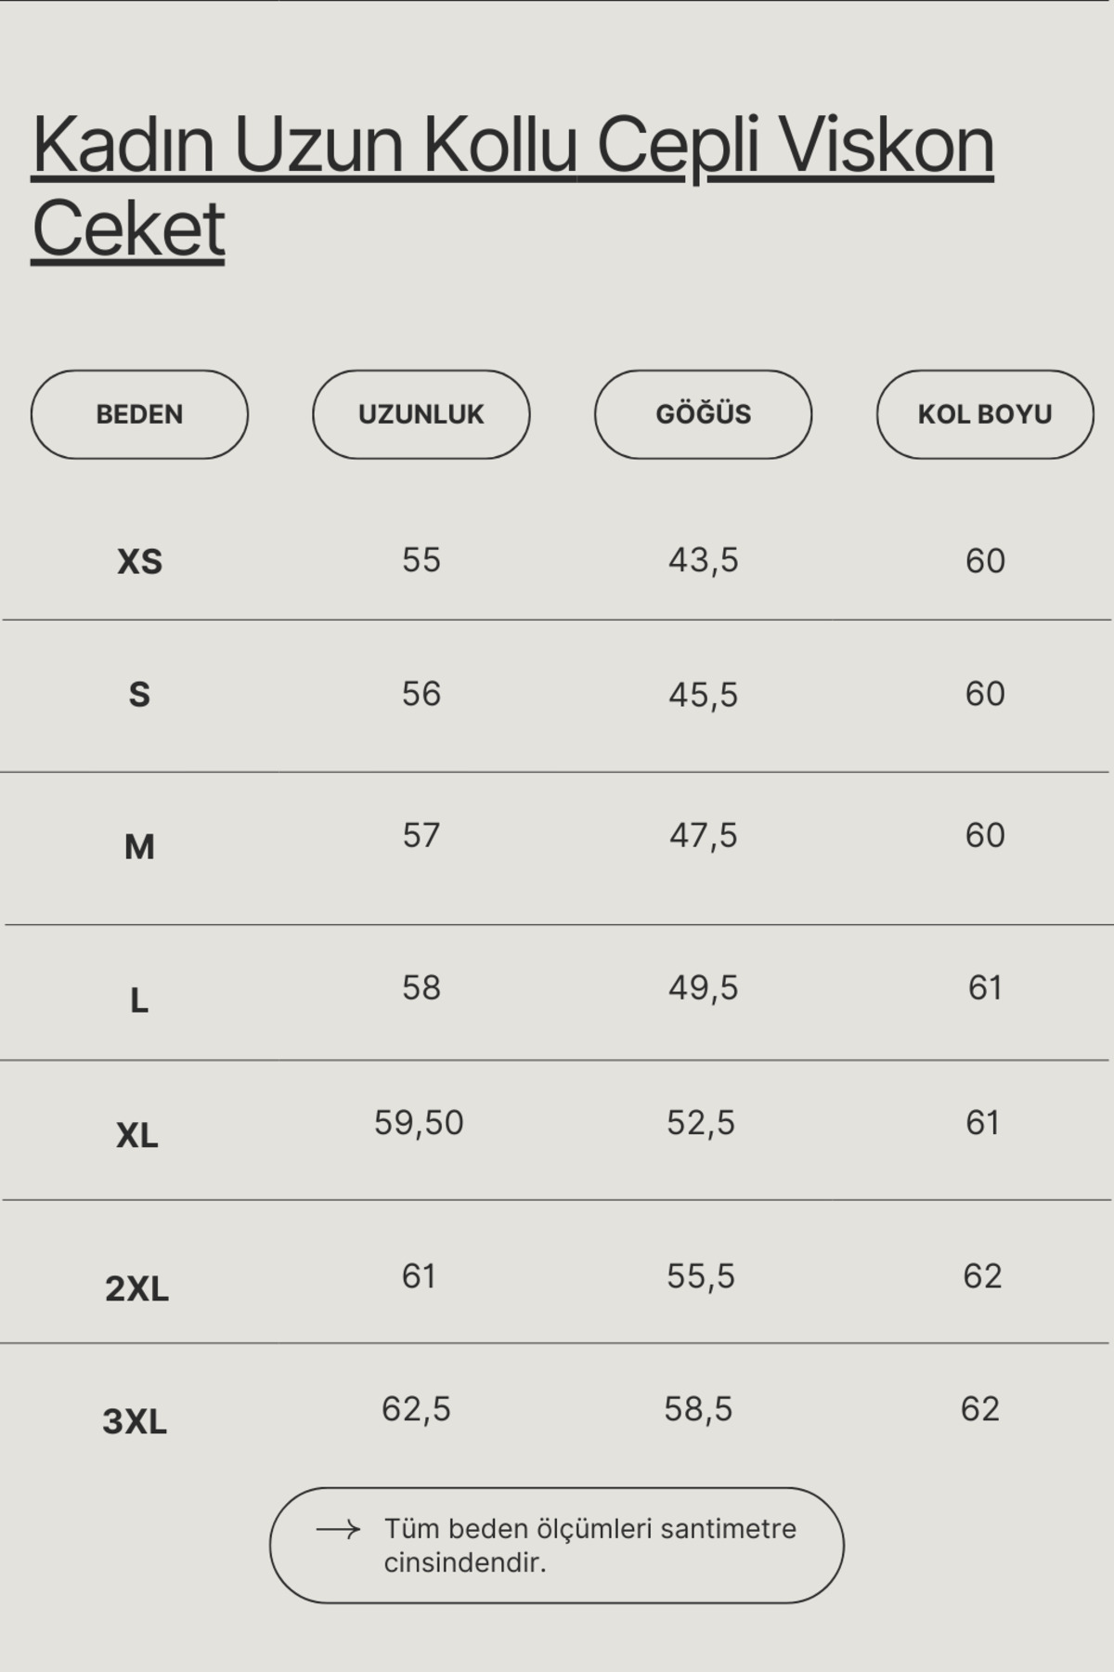The image size is (1114, 1672).
Task: Select the S size row label
Action: pos(139,695)
